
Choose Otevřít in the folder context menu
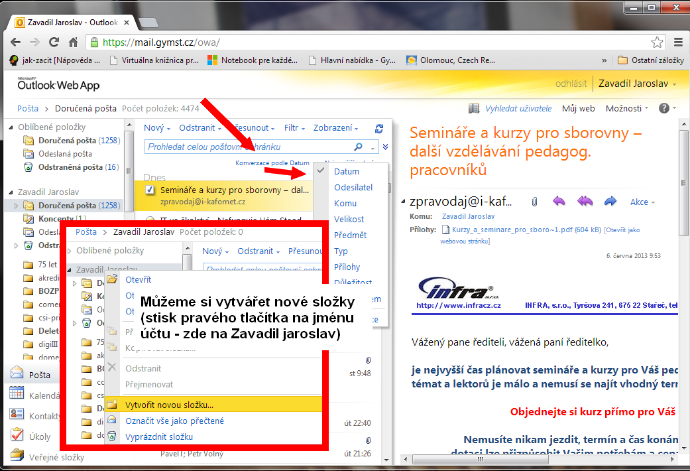(138, 279)
